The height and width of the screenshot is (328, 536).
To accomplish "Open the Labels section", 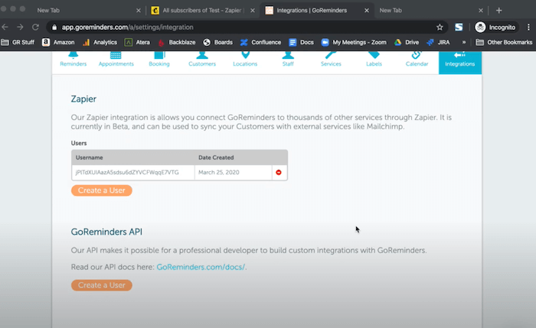I will (x=374, y=60).
